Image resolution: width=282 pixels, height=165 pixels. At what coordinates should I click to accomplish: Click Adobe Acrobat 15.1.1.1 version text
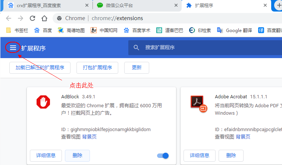click(x=258, y=97)
